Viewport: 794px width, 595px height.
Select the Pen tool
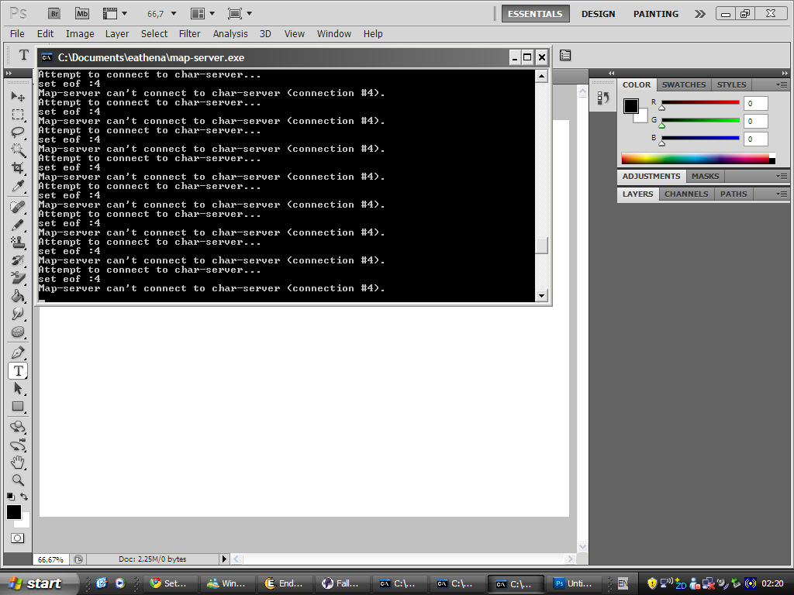click(x=18, y=353)
